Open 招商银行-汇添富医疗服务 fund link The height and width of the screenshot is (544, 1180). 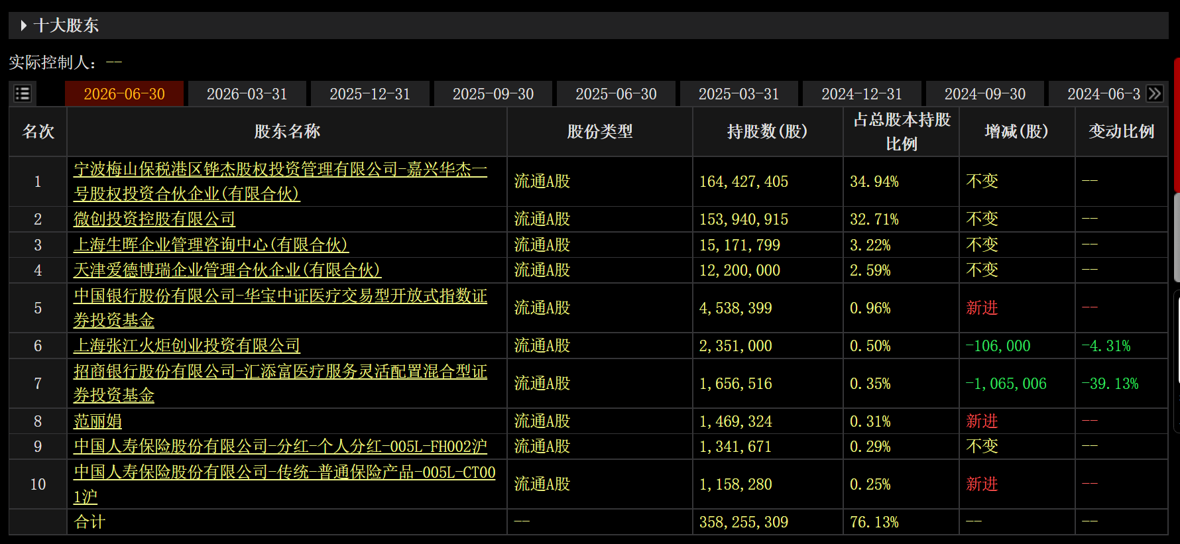click(x=280, y=384)
